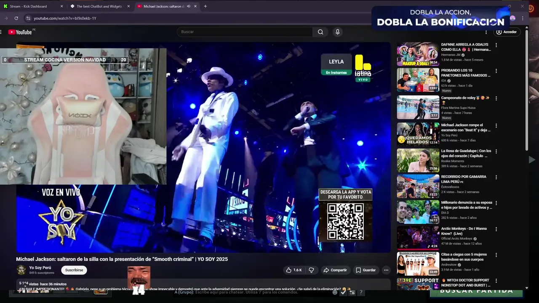Viewport: 539px width, 303px height.
Task: Open options for La Rosa de Guadalupe video
Action: pyautogui.click(x=496, y=151)
